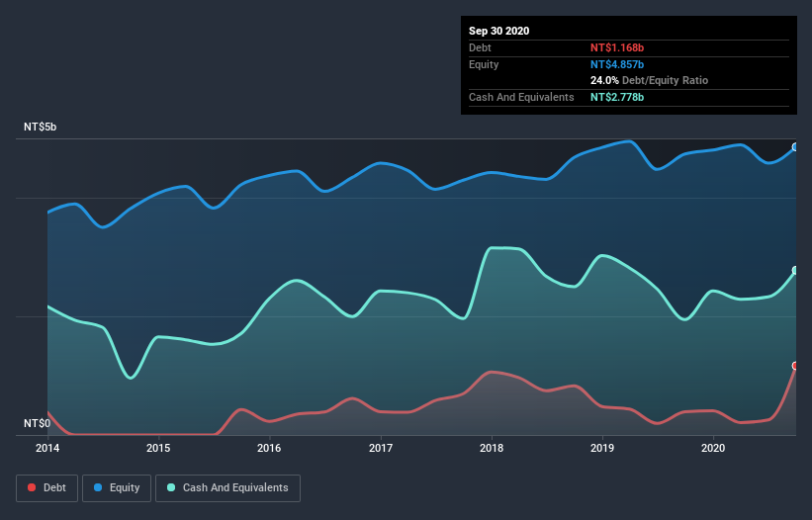Click the teal Cash endpoint marker

coord(795,270)
